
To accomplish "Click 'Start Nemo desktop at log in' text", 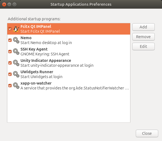I will [x=46, y=43].
